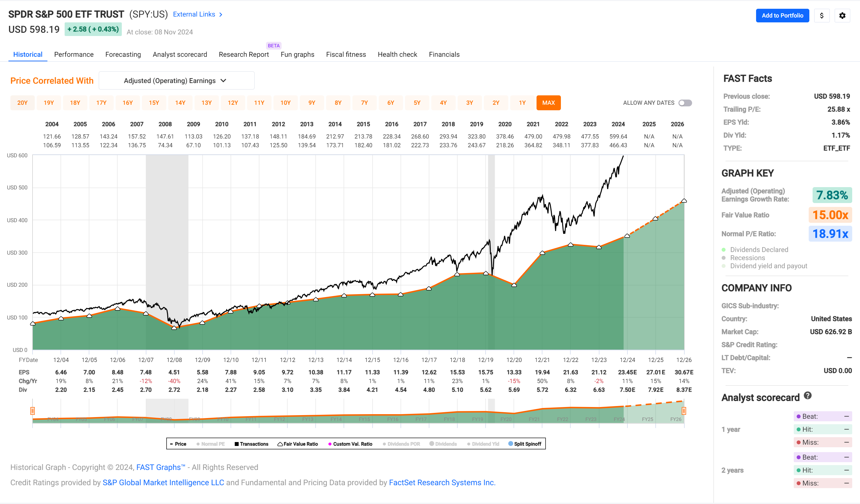Open the Research Report tab
The image size is (860, 504).
244,54
